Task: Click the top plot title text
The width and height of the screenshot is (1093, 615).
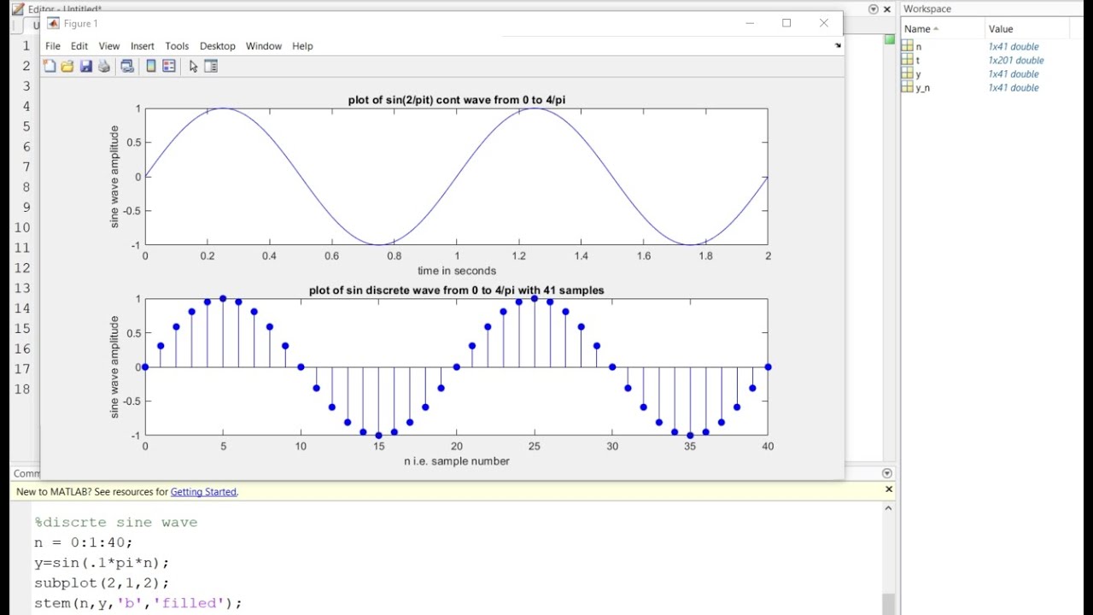Action: (457, 100)
